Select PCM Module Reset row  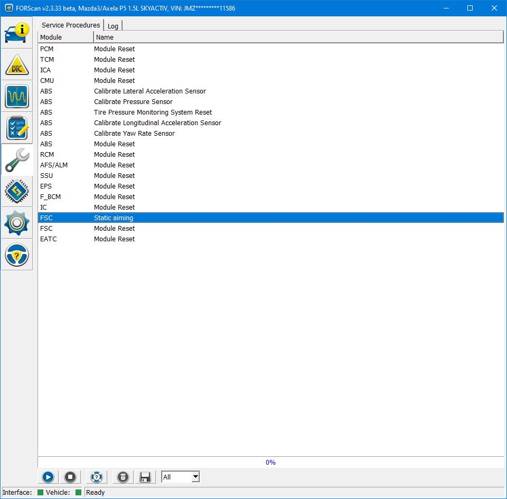click(270, 49)
